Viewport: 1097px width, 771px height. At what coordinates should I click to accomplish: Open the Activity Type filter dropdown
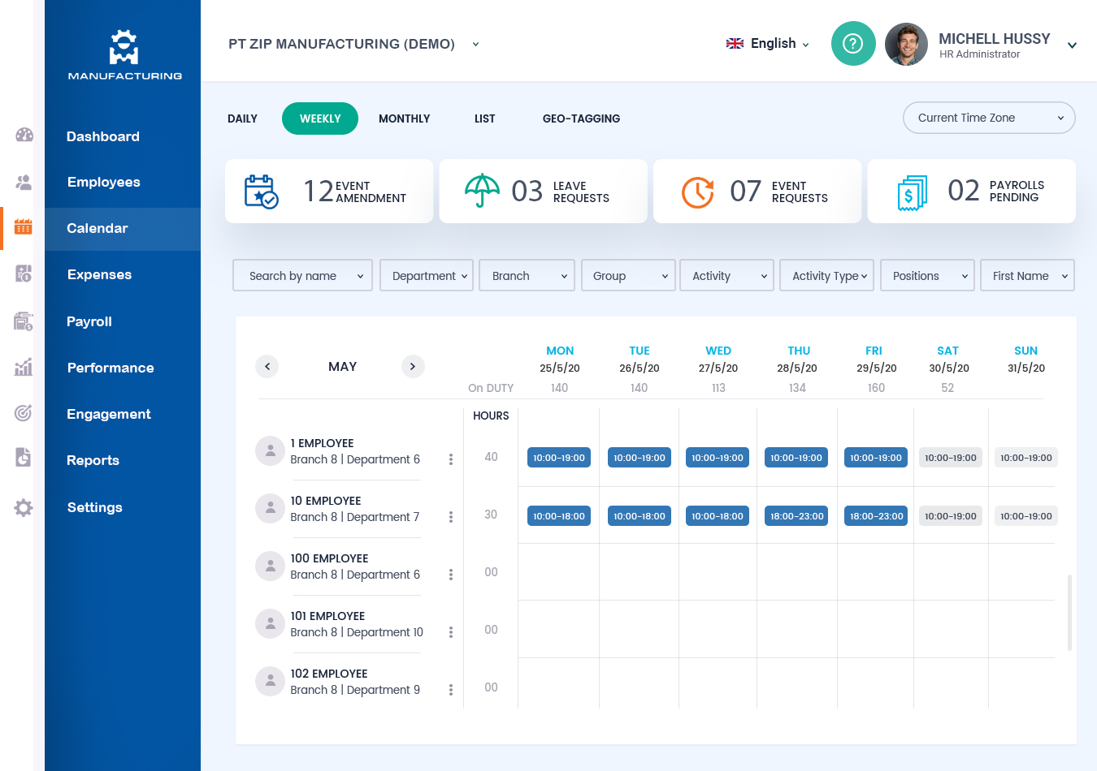[x=827, y=276]
